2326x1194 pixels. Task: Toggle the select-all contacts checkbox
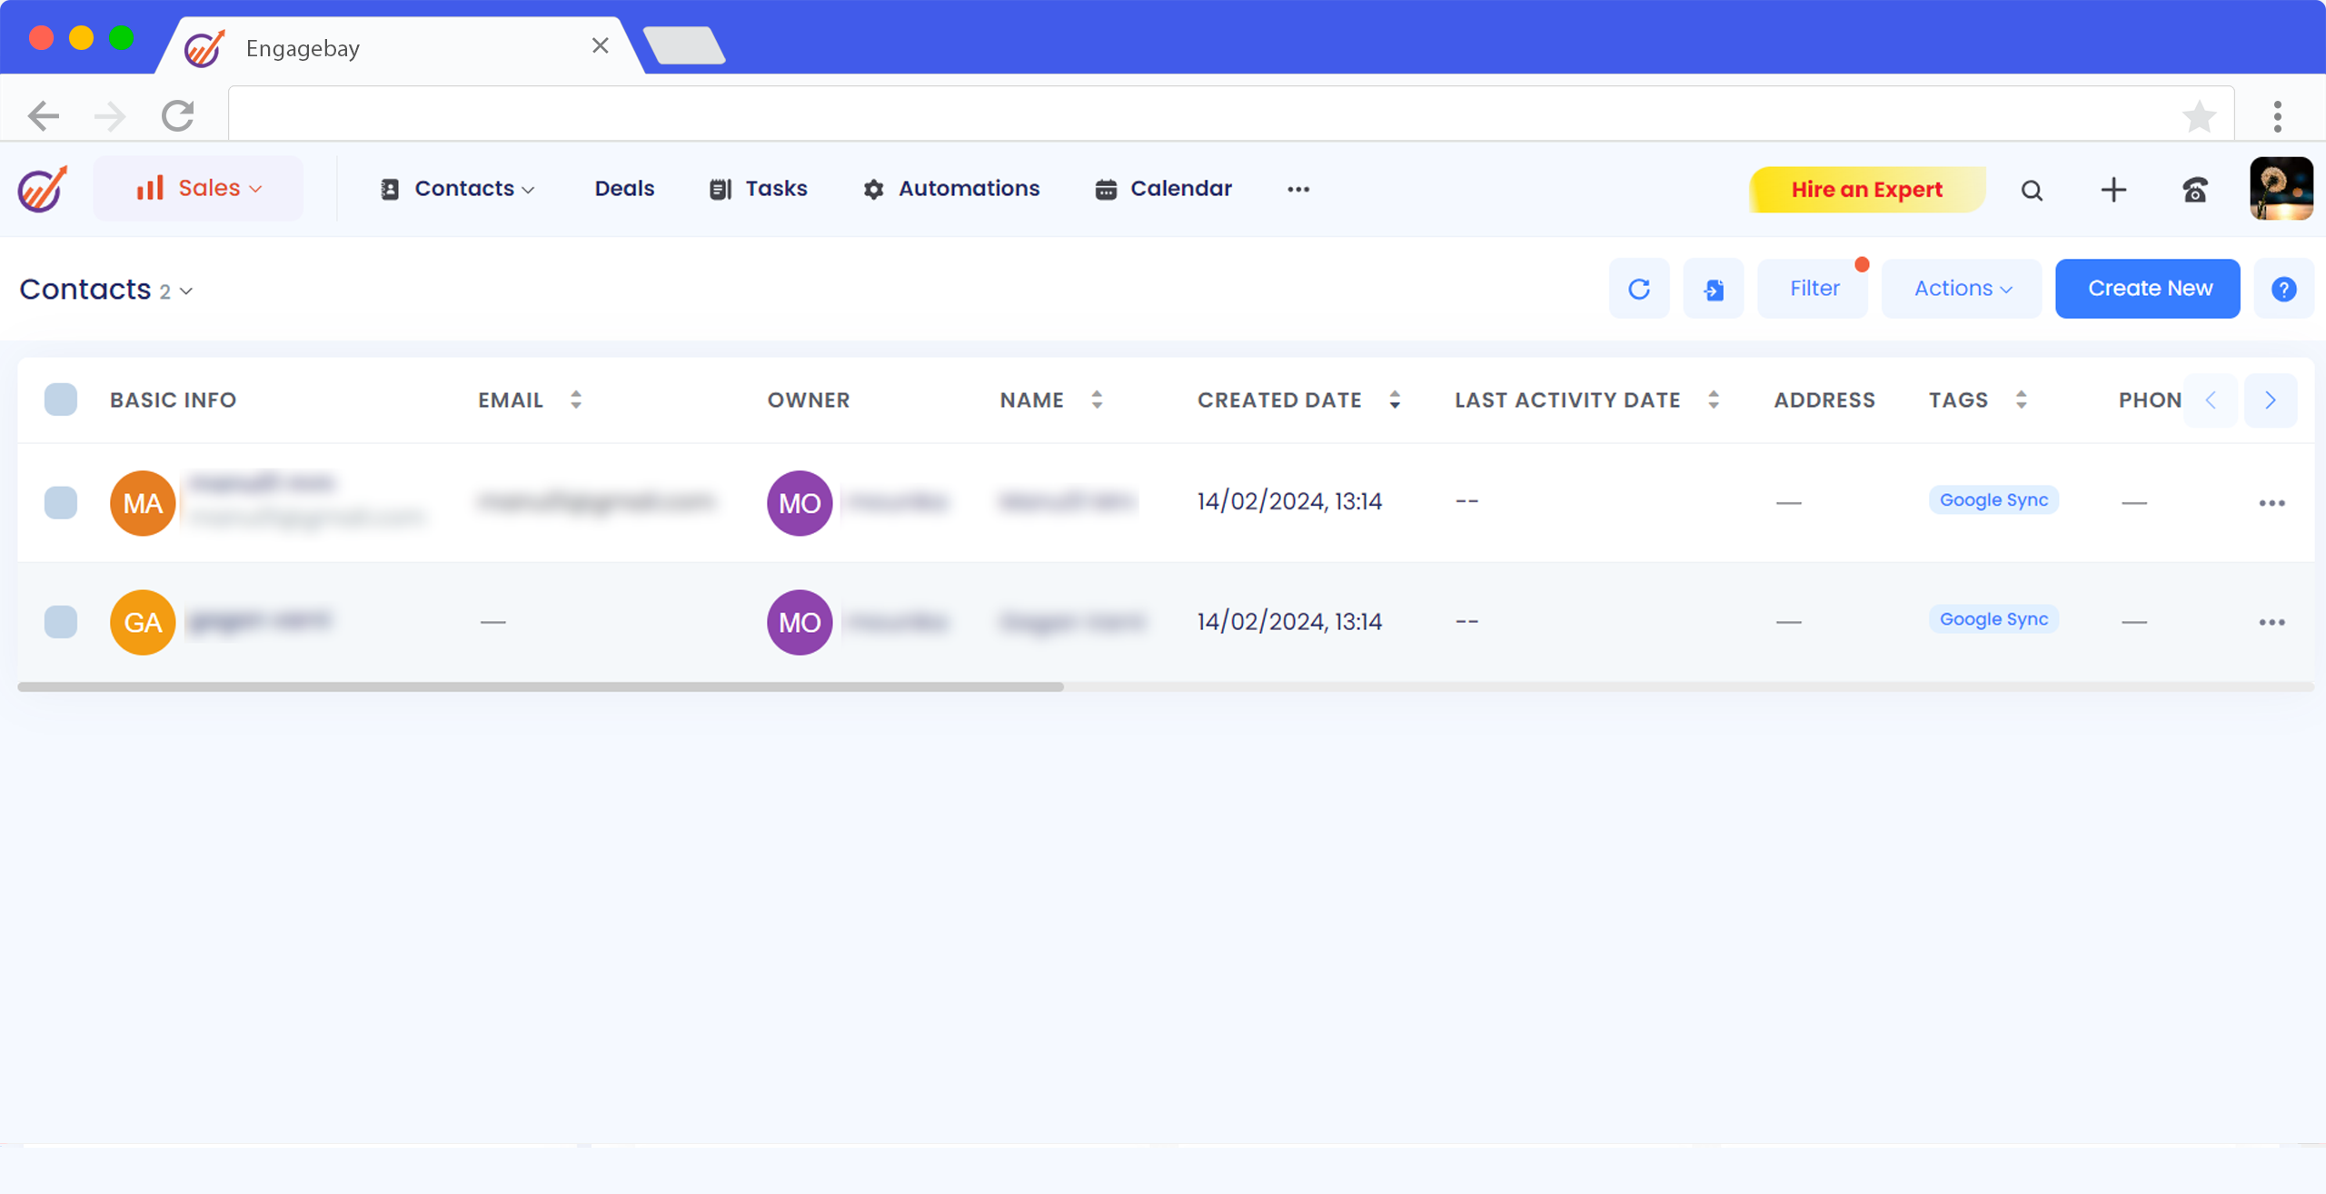[x=61, y=400]
